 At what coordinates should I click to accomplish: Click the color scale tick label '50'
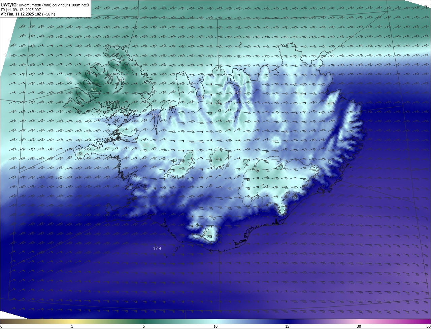[x=428, y=326]
